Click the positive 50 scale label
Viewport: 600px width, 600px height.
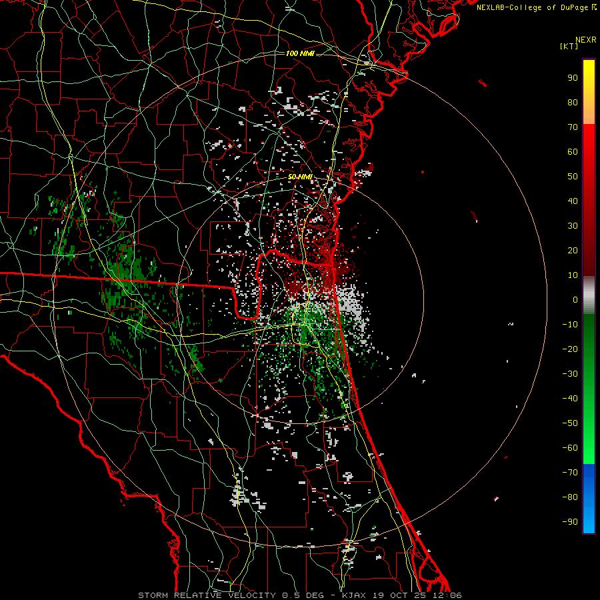coord(573,177)
